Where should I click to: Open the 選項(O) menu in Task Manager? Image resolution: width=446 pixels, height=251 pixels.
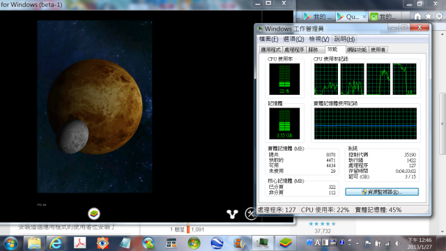click(x=293, y=39)
